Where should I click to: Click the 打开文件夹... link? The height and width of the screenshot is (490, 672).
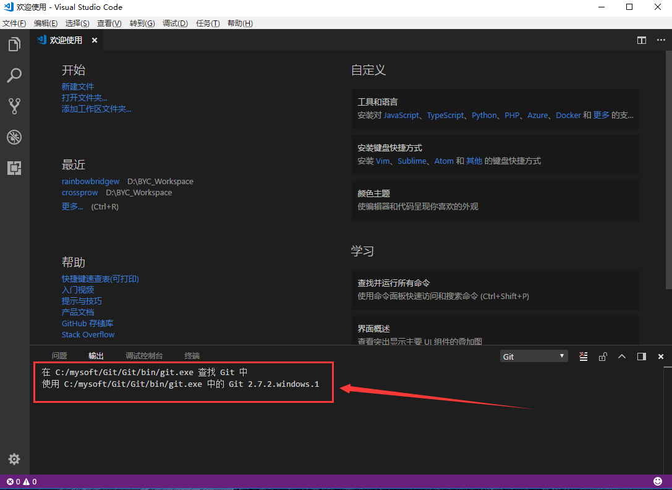(85, 98)
